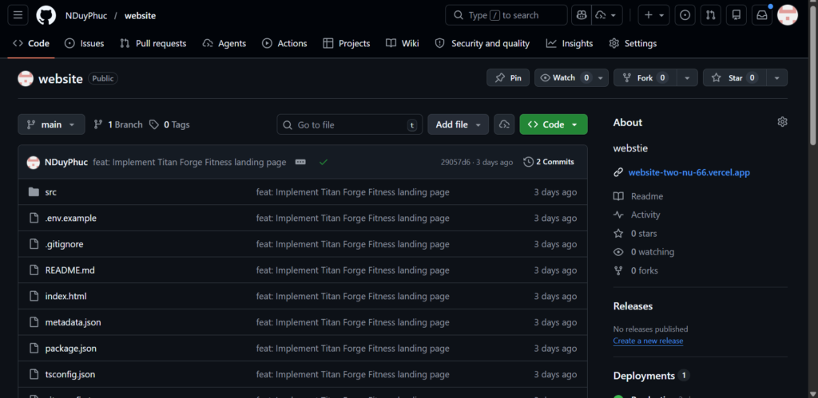The height and width of the screenshot is (398, 818).
Task: Star the website repository
Action: (731, 77)
